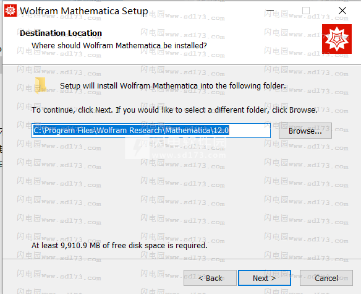Go to the previous step with Back

210,278
